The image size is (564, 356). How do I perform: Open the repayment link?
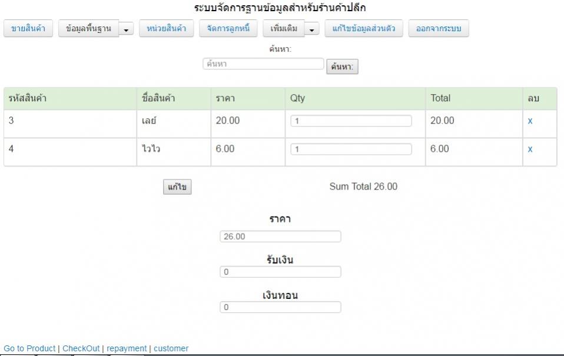[127, 348]
